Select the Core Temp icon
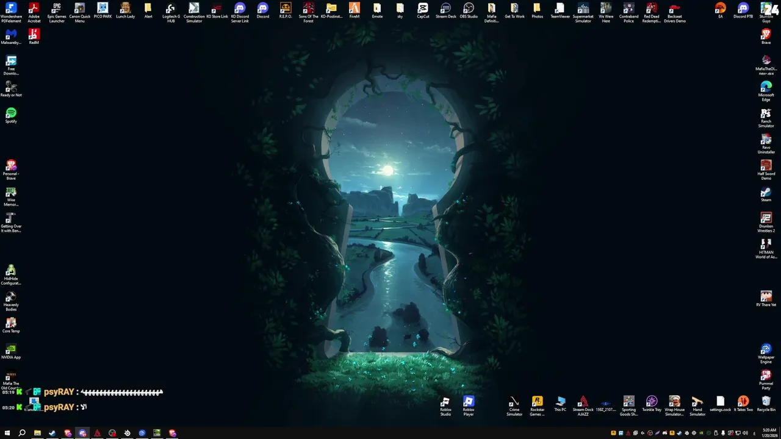The height and width of the screenshot is (439, 781). [x=11, y=325]
